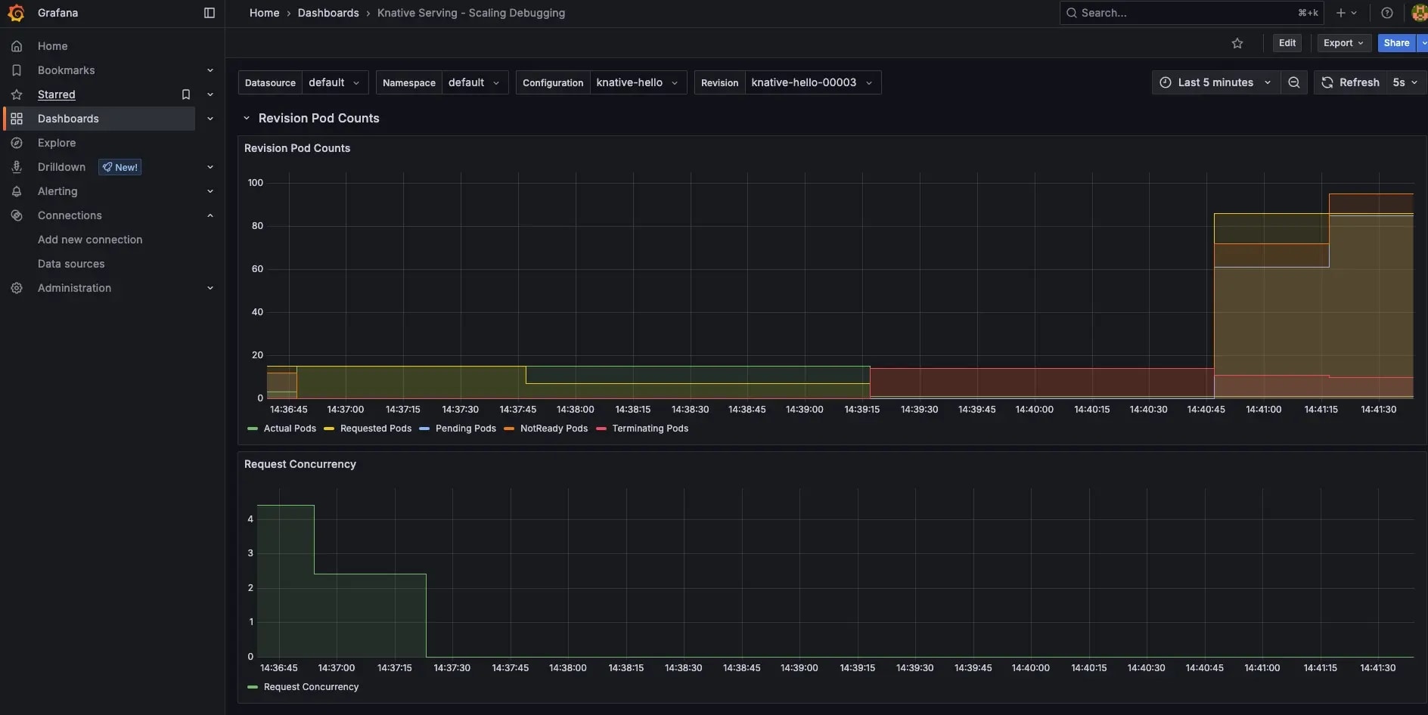Click the refresh arrows icon

tap(1327, 82)
